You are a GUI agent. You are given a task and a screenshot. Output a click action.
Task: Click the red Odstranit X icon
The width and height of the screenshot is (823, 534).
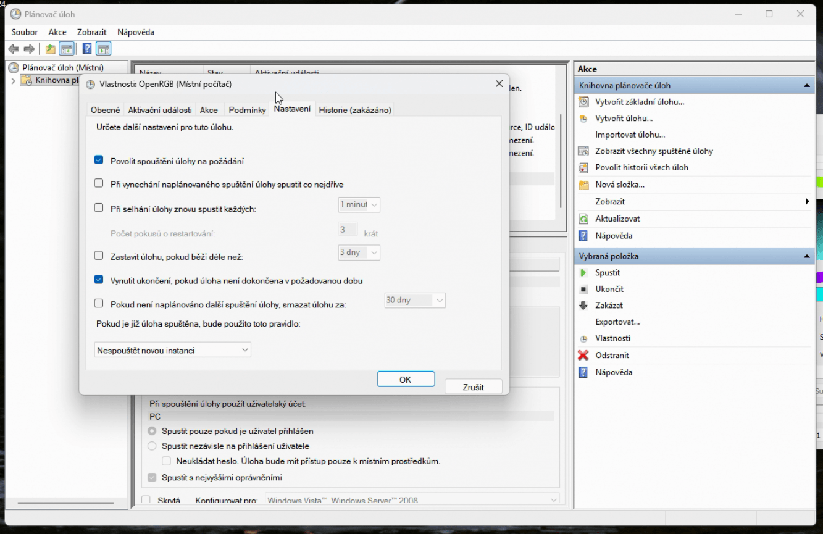click(583, 356)
